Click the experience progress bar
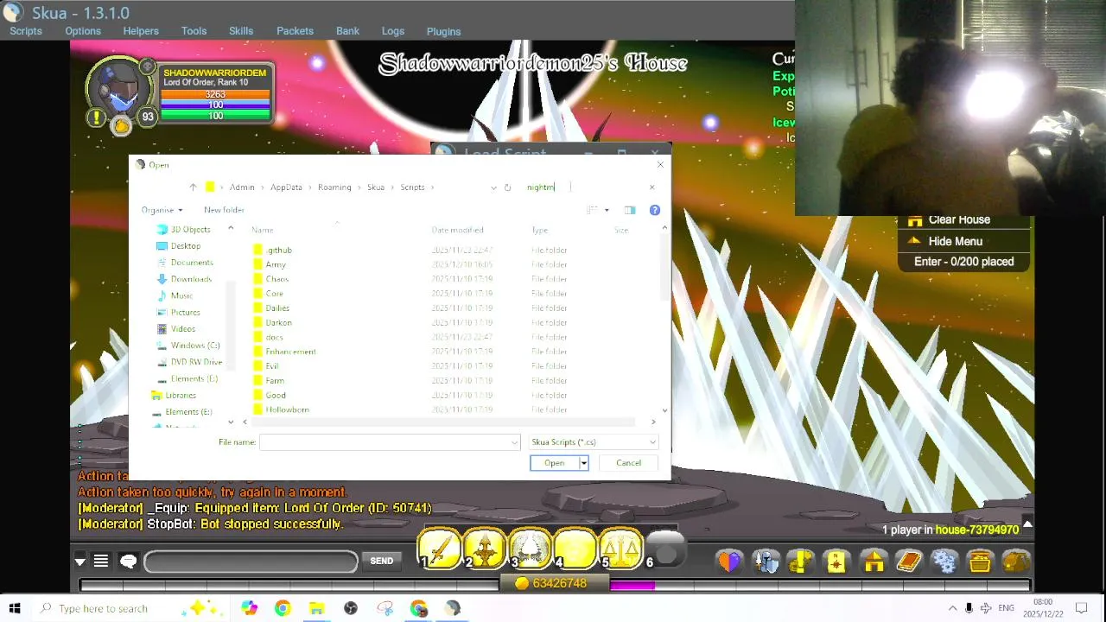This screenshot has width=1106, height=622. (553, 585)
